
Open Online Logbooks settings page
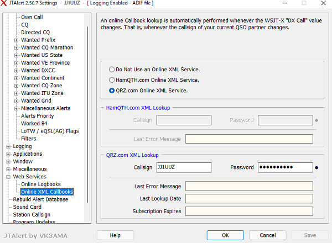pyautogui.click(x=40, y=184)
